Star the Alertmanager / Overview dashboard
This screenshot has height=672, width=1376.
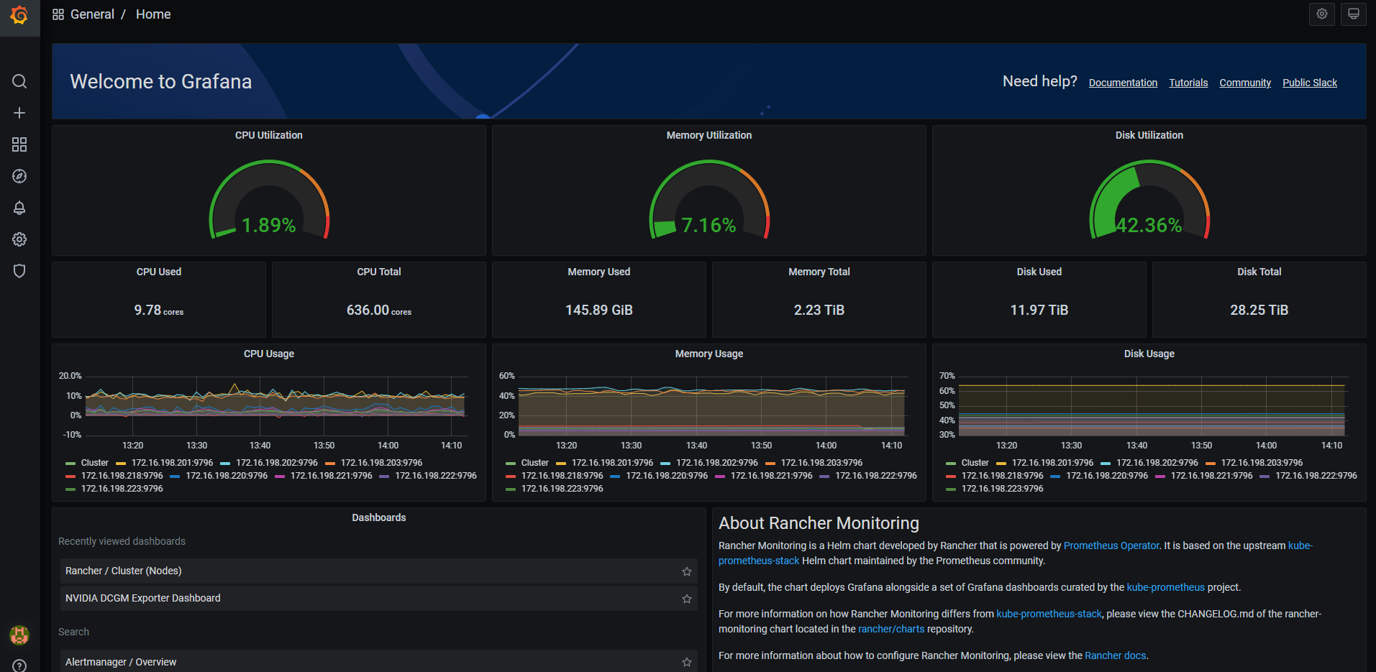click(687, 662)
